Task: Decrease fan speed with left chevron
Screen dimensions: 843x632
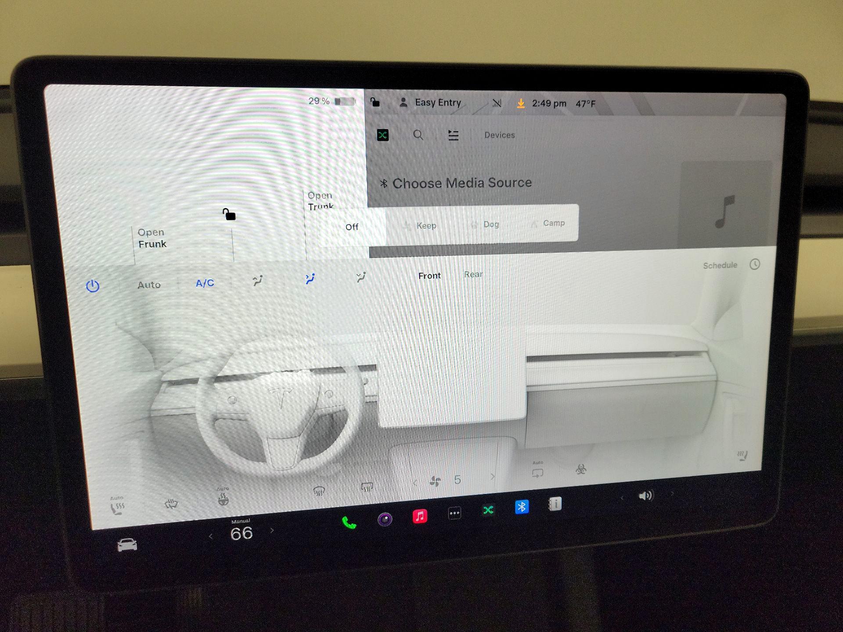Action: click(415, 483)
